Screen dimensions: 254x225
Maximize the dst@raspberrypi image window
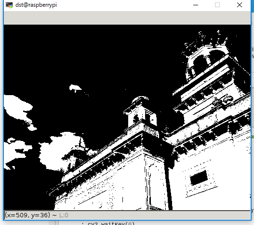click(x=217, y=5)
